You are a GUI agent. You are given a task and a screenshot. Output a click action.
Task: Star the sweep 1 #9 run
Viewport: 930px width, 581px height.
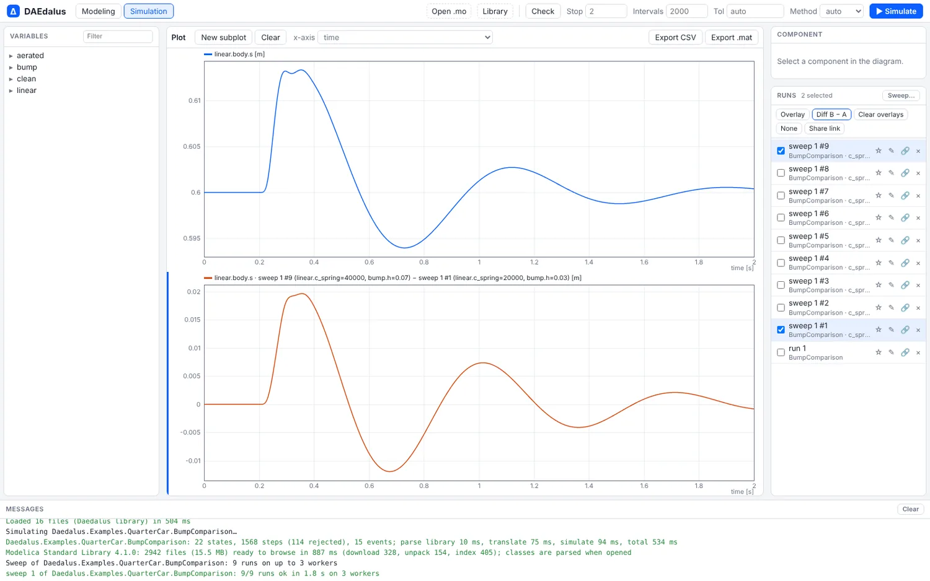coord(879,151)
